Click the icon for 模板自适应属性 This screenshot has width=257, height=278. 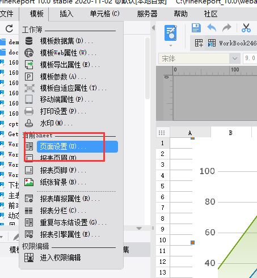point(30,88)
